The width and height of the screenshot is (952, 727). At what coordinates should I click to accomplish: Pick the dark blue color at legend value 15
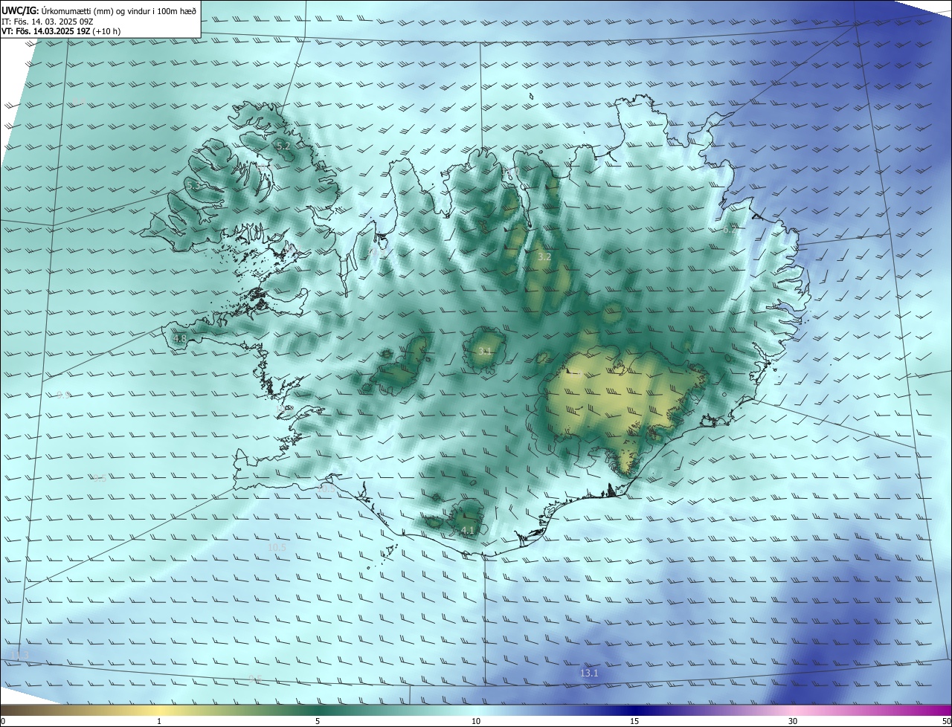(x=634, y=710)
